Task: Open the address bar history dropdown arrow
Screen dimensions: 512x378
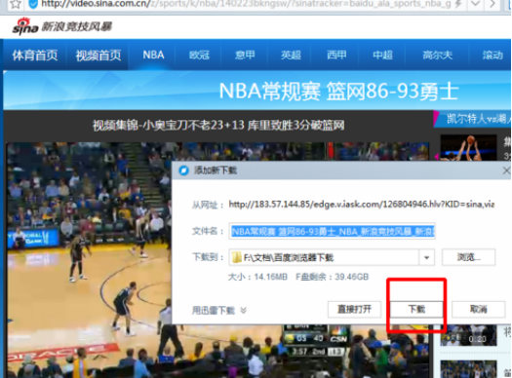Action: coord(475,4)
